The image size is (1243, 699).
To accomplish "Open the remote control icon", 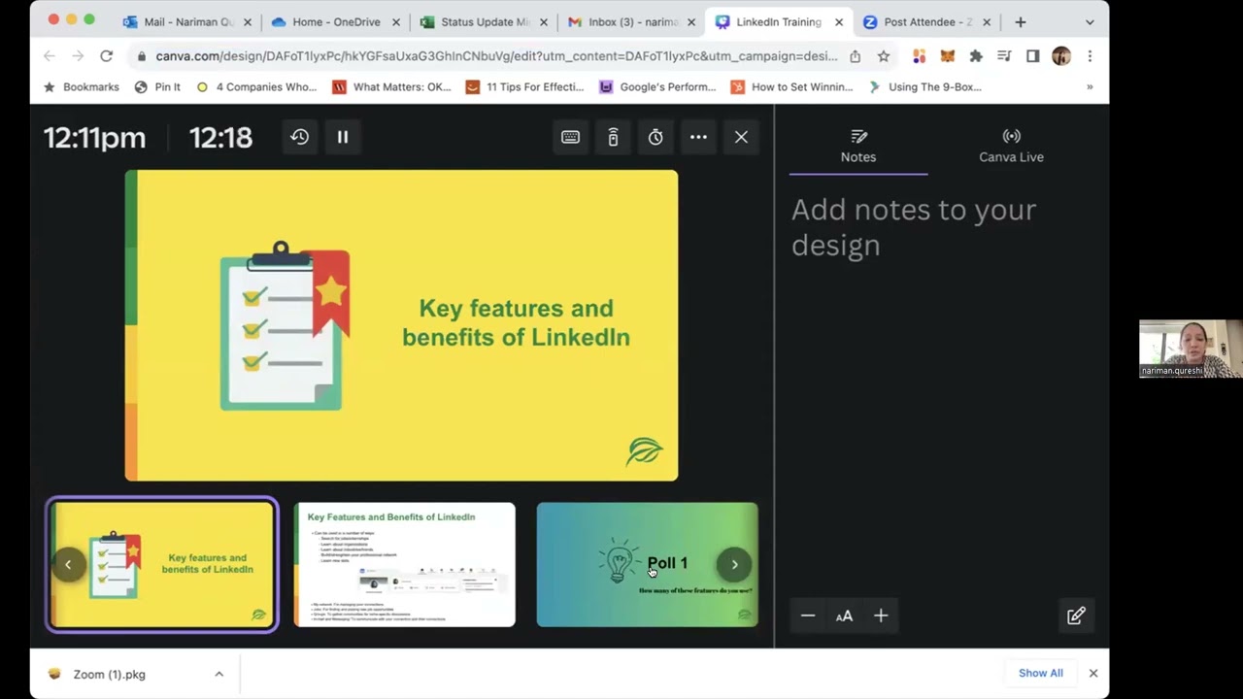I will click(613, 137).
